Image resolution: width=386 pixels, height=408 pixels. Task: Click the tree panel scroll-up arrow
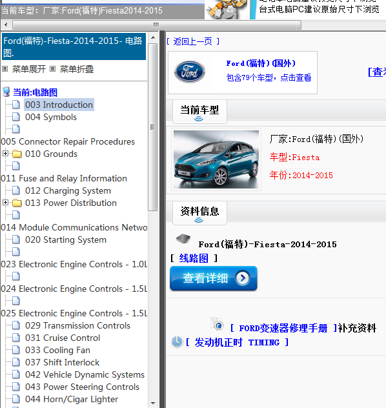[x=153, y=37]
